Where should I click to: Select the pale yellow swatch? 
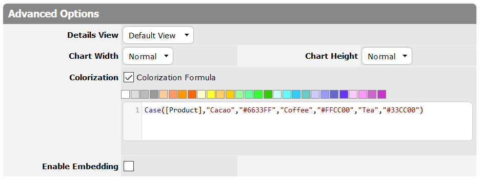click(202, 94)
